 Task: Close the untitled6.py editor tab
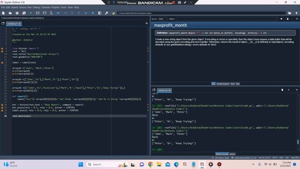tap(20, 24)
